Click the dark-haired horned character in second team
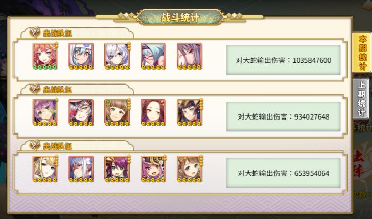This screenshot has width=372, height=219. (x=189, y=112)
